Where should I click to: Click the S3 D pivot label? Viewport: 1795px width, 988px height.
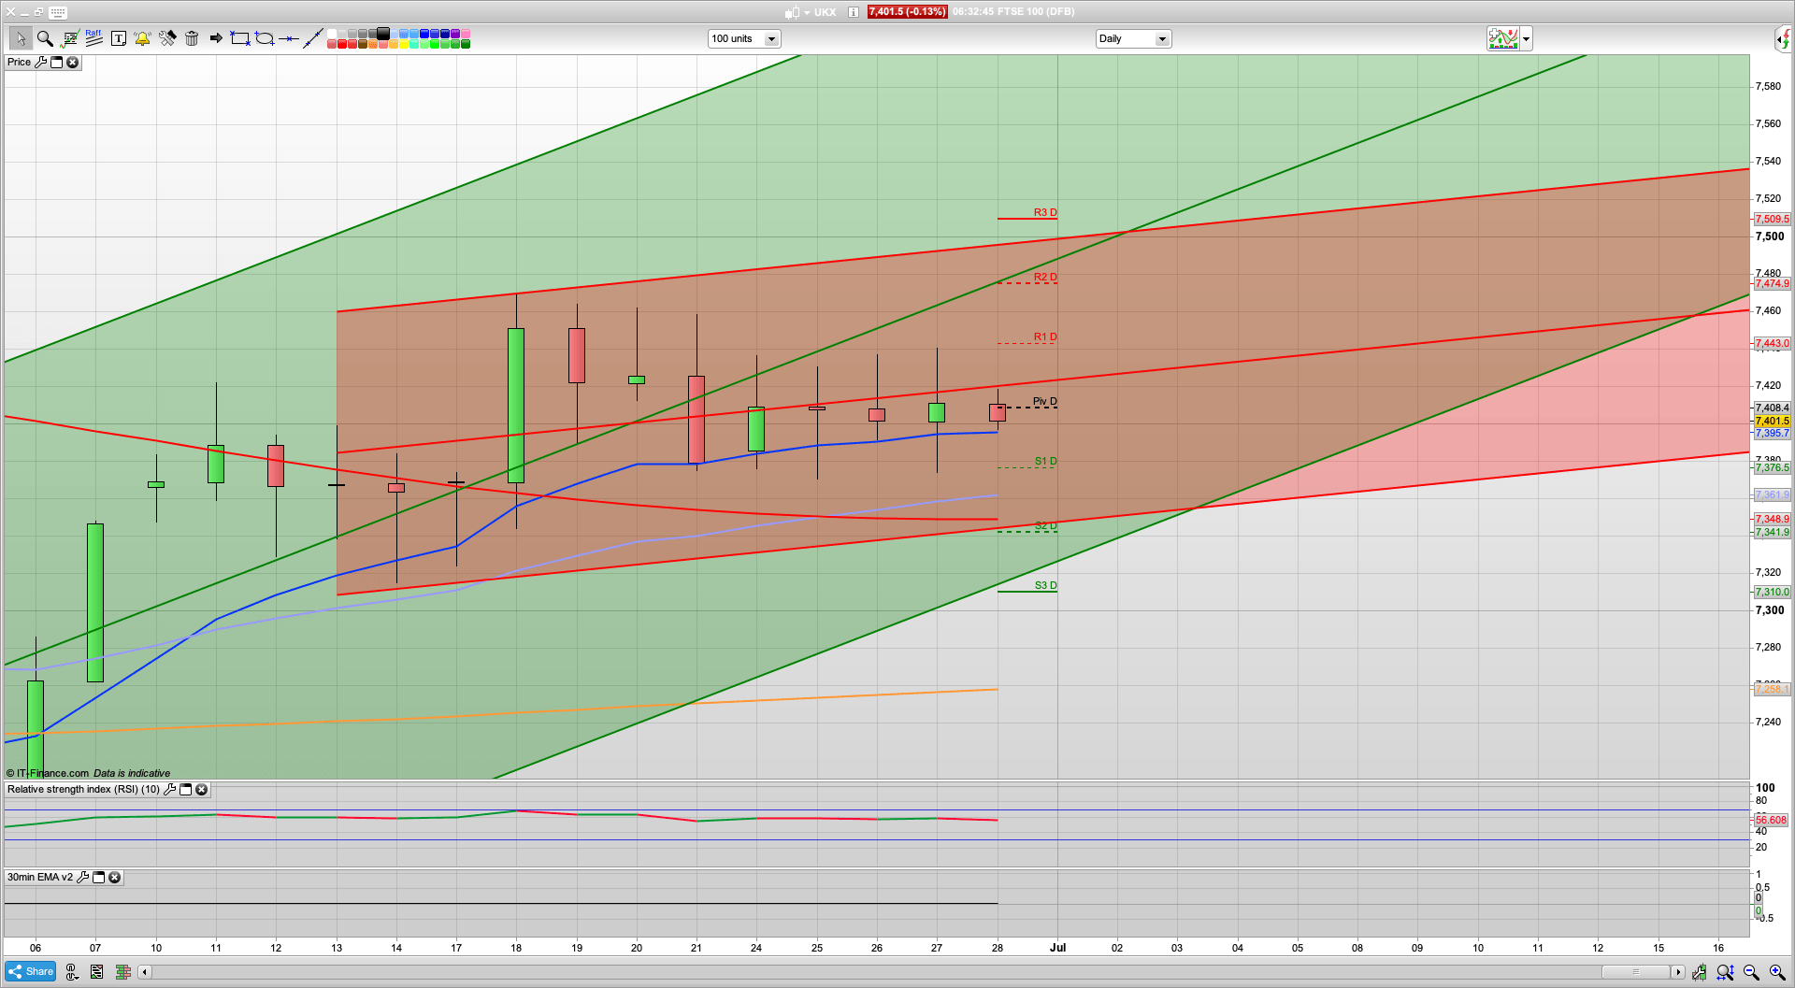1045,585
